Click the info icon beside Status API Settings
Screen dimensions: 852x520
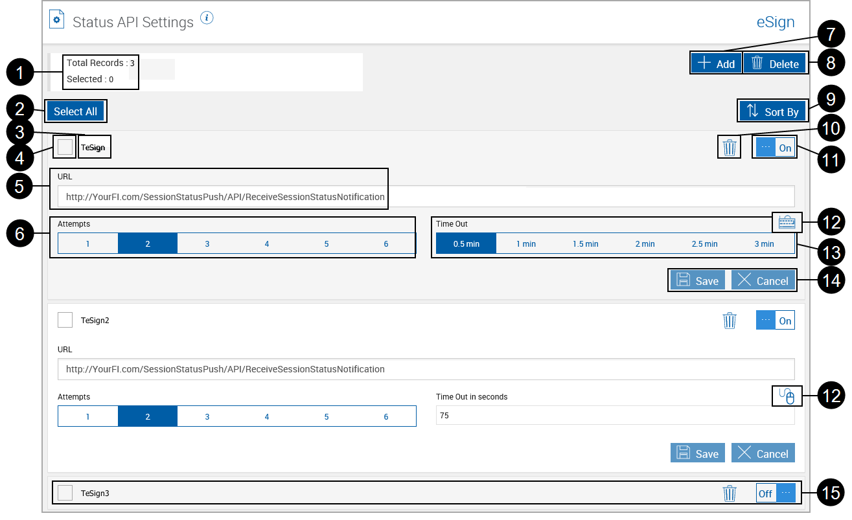point(207,18)
